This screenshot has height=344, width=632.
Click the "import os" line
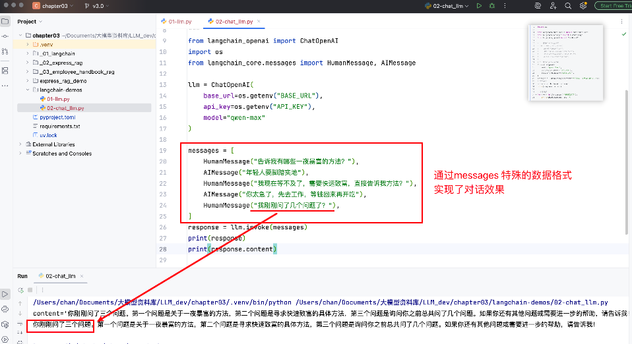[x=205, y=52]
